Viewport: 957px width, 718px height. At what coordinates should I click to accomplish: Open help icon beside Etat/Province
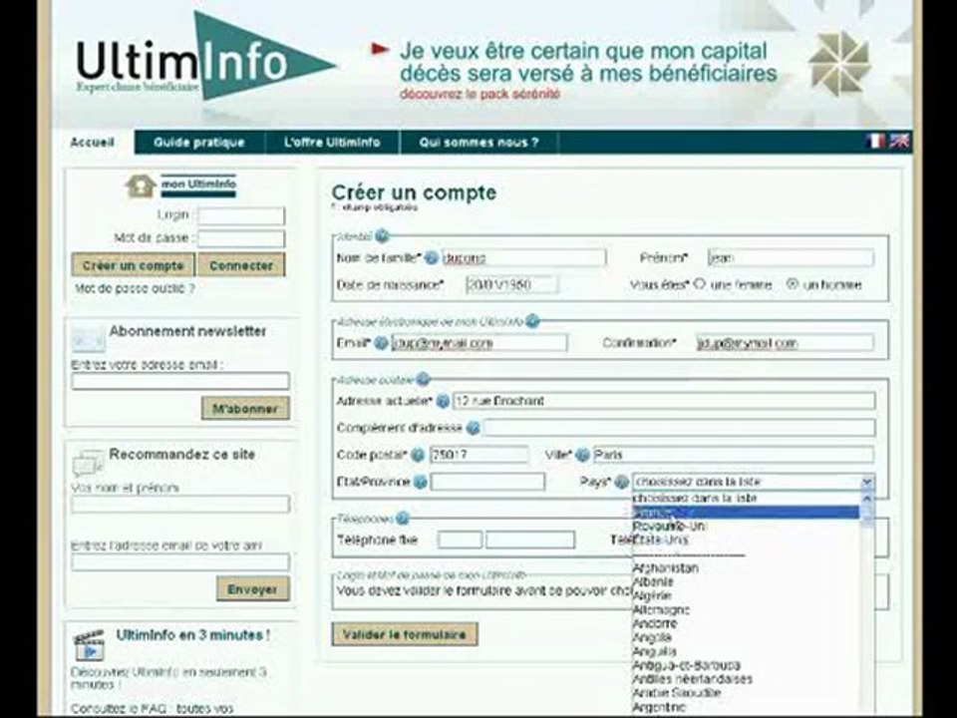(x=420, y=483)
